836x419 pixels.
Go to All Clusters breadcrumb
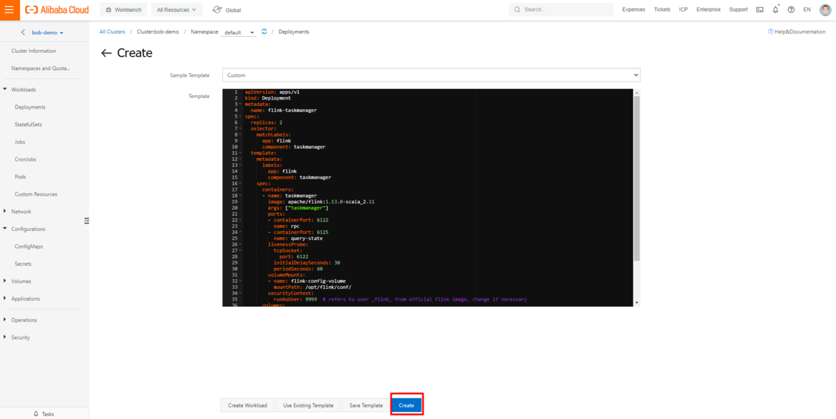(112, 32)
